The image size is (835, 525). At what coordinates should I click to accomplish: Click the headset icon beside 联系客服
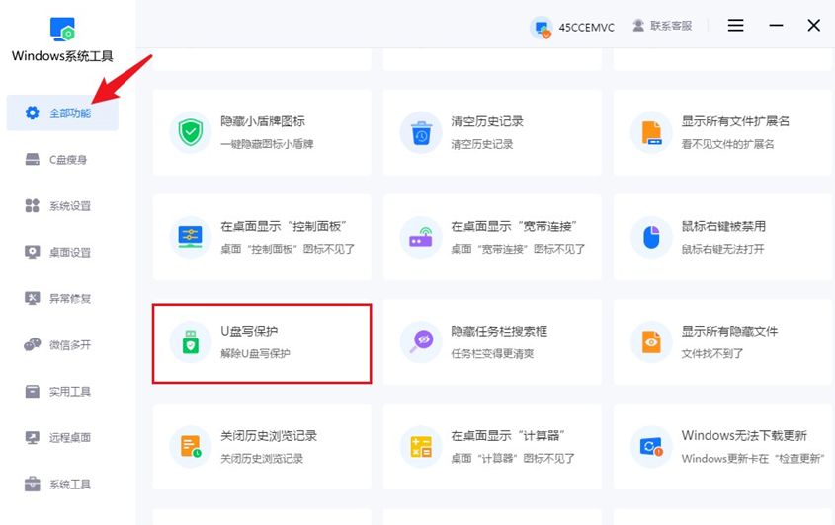click(x=638, y=26)
